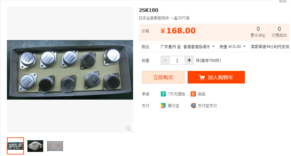
Task: Open 累计评论 reviews count
Action: click(x=258, y=32)
